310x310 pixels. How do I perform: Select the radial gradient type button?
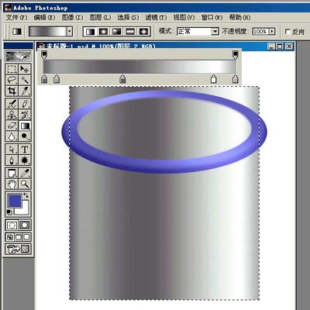pos(103,32)
